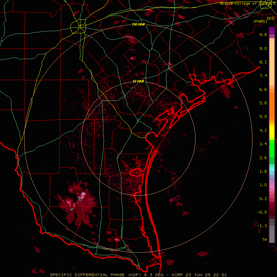
Task: Click the 8.2 scale value
Action: pos(263,62)
